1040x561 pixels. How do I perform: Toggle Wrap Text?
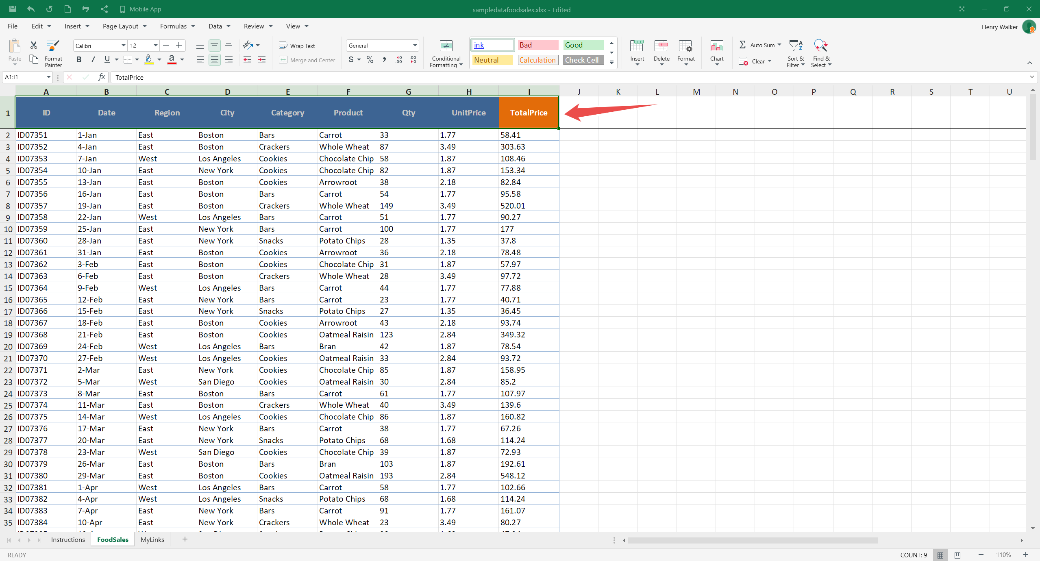(x=297, y=46)
